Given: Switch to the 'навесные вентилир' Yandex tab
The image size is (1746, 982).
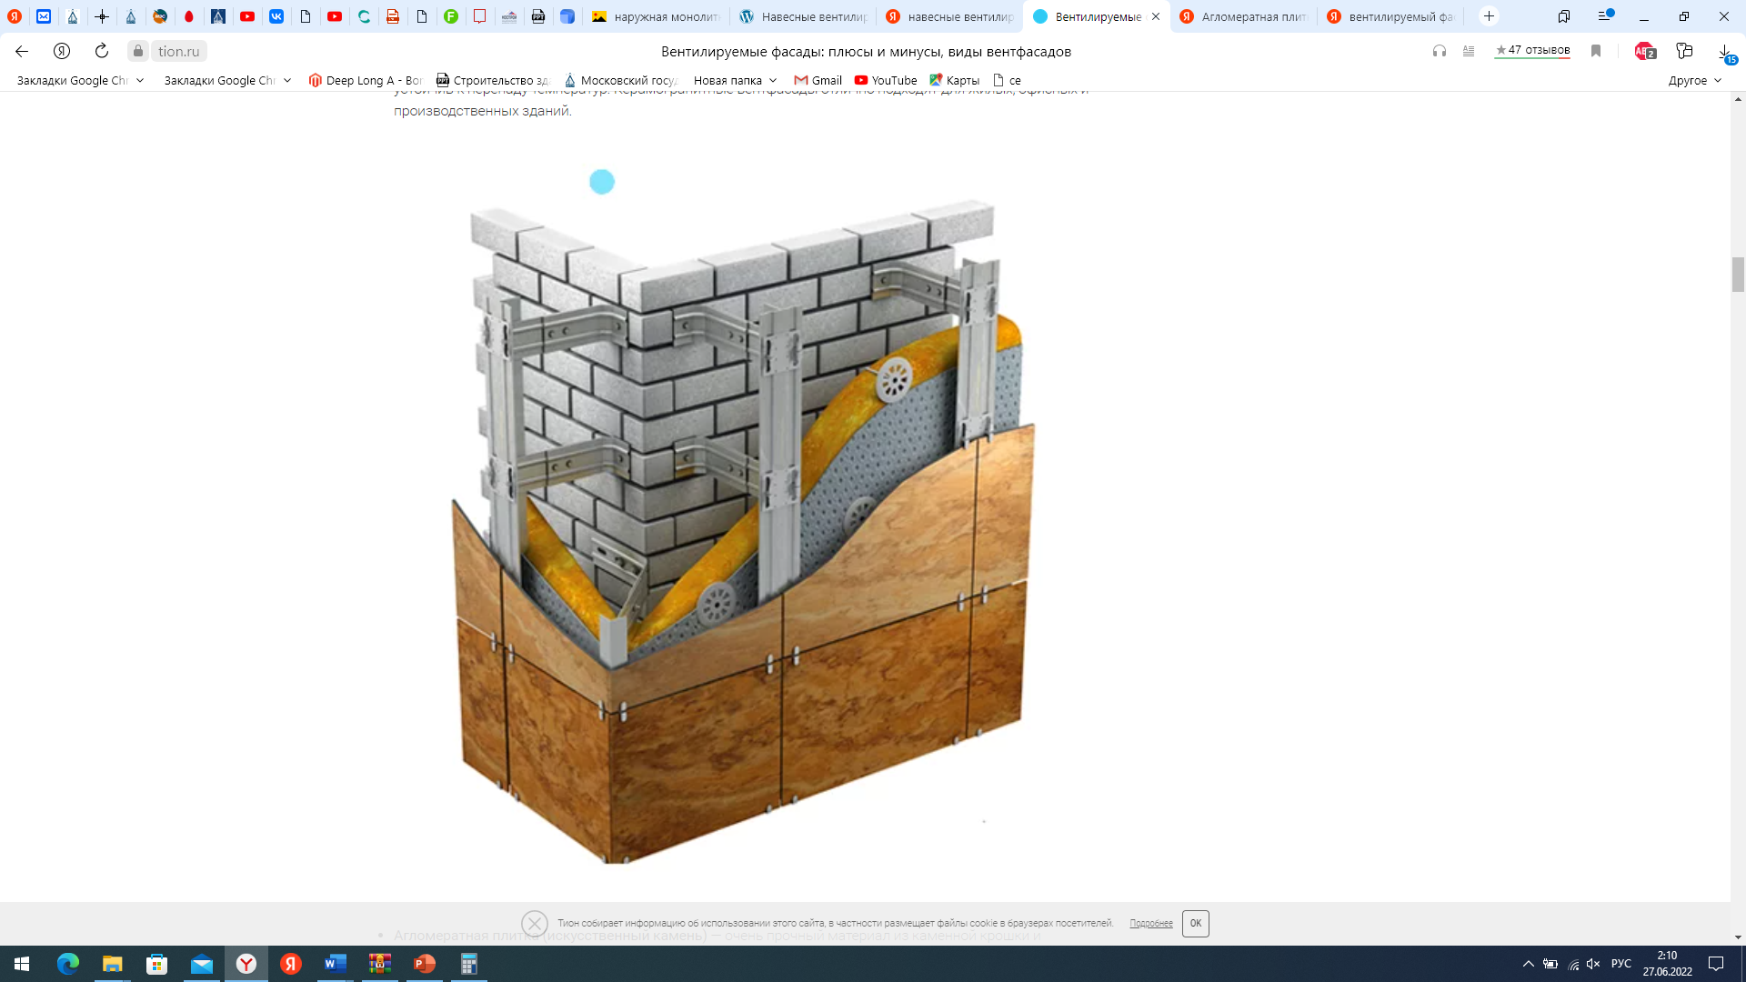Looking at the screenshot, I should 950,16.
